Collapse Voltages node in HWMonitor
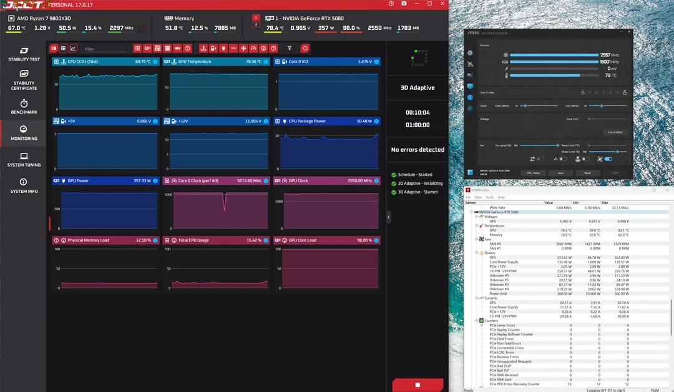The width and height of the screenshot is (674, 392). [x=476, y=217]
